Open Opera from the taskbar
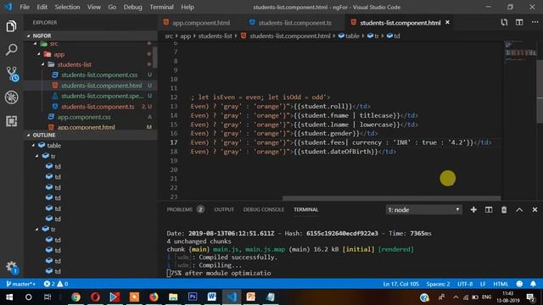 (x=95, y=297)
